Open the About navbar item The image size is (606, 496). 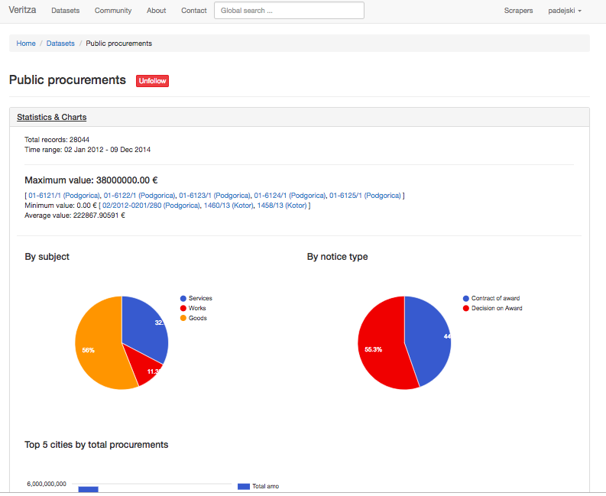click(156, 11)
